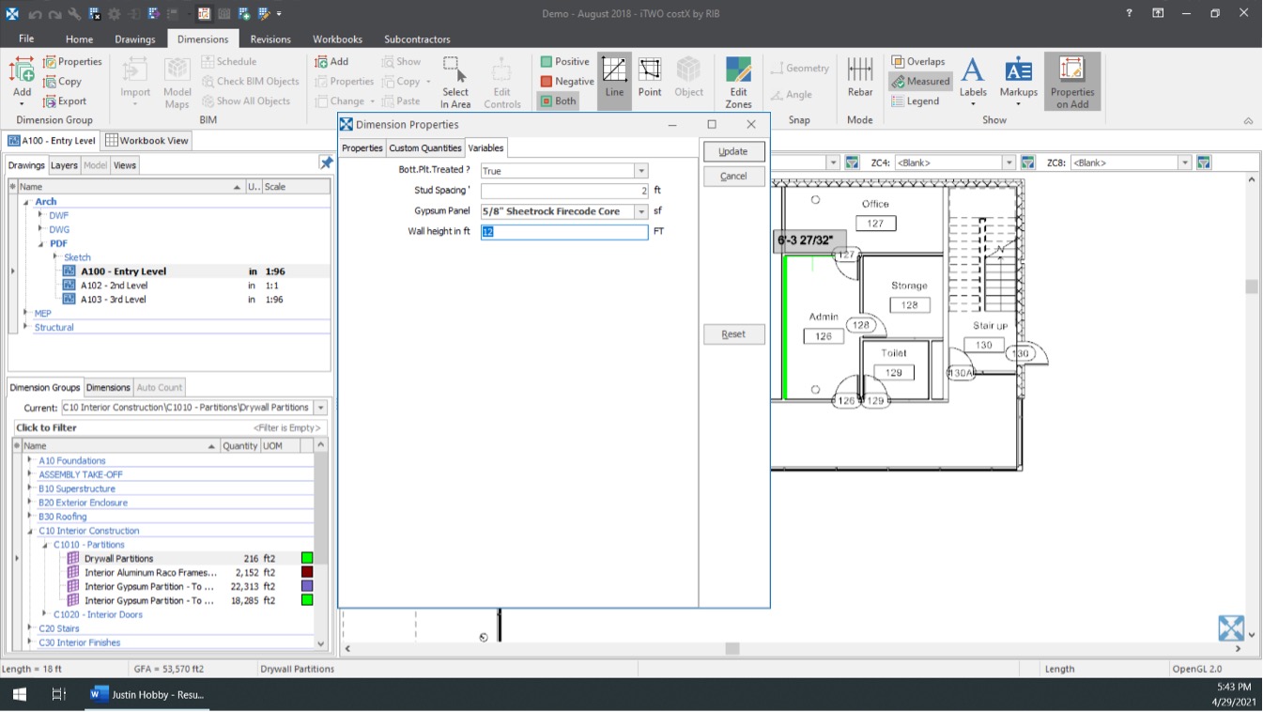Viewport: 1263px width, 712px height.
Task: Click Import in the BIM group
Action: click(x=135, y=81)
